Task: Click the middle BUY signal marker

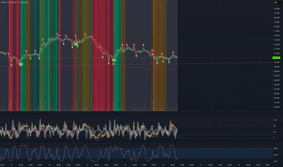Action: [x=76, y=44]
